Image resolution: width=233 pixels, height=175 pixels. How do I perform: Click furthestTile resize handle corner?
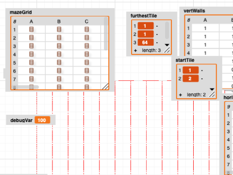pyautogui.click(x=167, y=50)
